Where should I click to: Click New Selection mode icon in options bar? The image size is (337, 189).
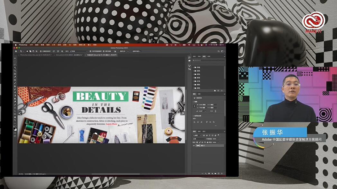27,51
